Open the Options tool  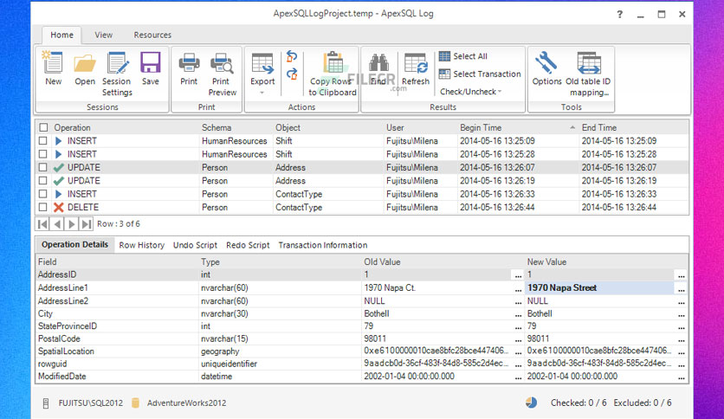click(x=546, y=69)
